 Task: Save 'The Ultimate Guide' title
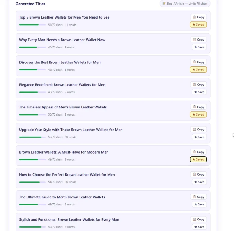[199, 204]
